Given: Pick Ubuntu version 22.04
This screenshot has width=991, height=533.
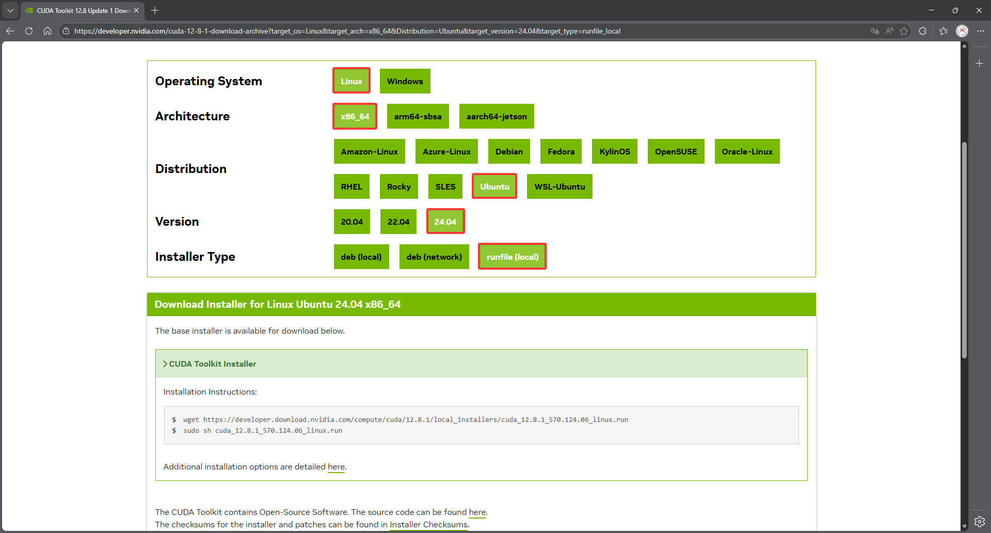Looking at the screenshot, I should 398,222.
